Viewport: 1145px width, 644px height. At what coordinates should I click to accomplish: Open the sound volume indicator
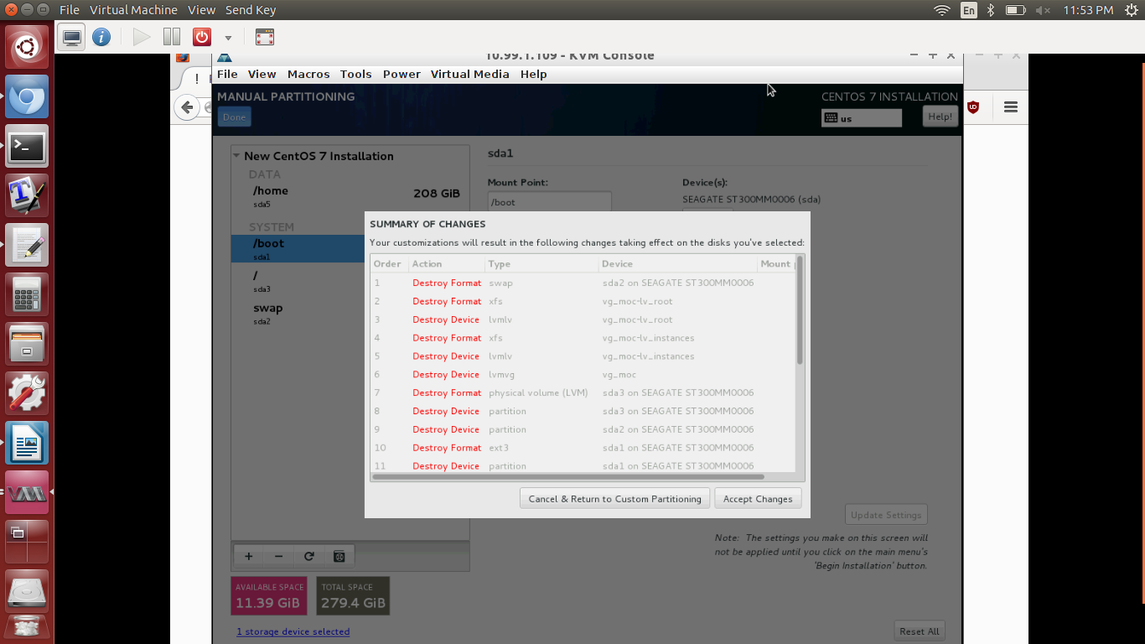click(x=1043, y=10)
